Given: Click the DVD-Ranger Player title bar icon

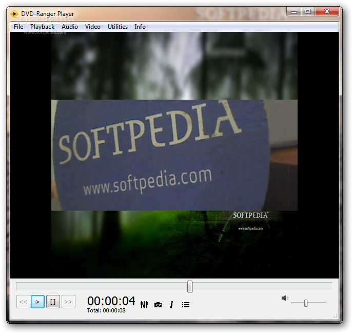Looking at the screenshot, I should [x=14, y=14].
